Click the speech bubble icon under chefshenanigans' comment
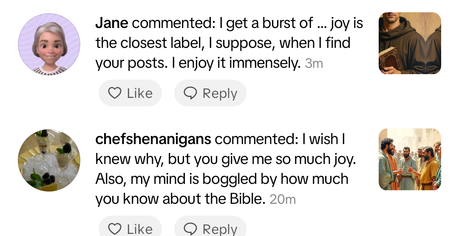The height and width of the screenshot is (236, 459). tap(190, 229)
